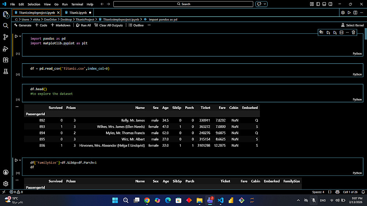Open the Accounts icon in activity bar
Viewport: 367px width, 206px height.
[6, 172]
